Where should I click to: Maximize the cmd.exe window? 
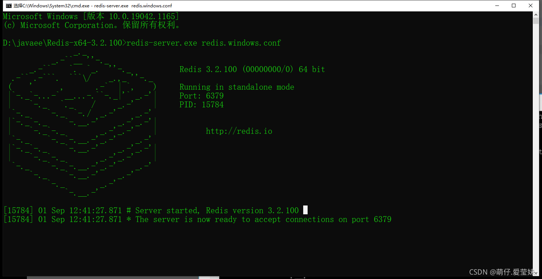pos(514,6)
